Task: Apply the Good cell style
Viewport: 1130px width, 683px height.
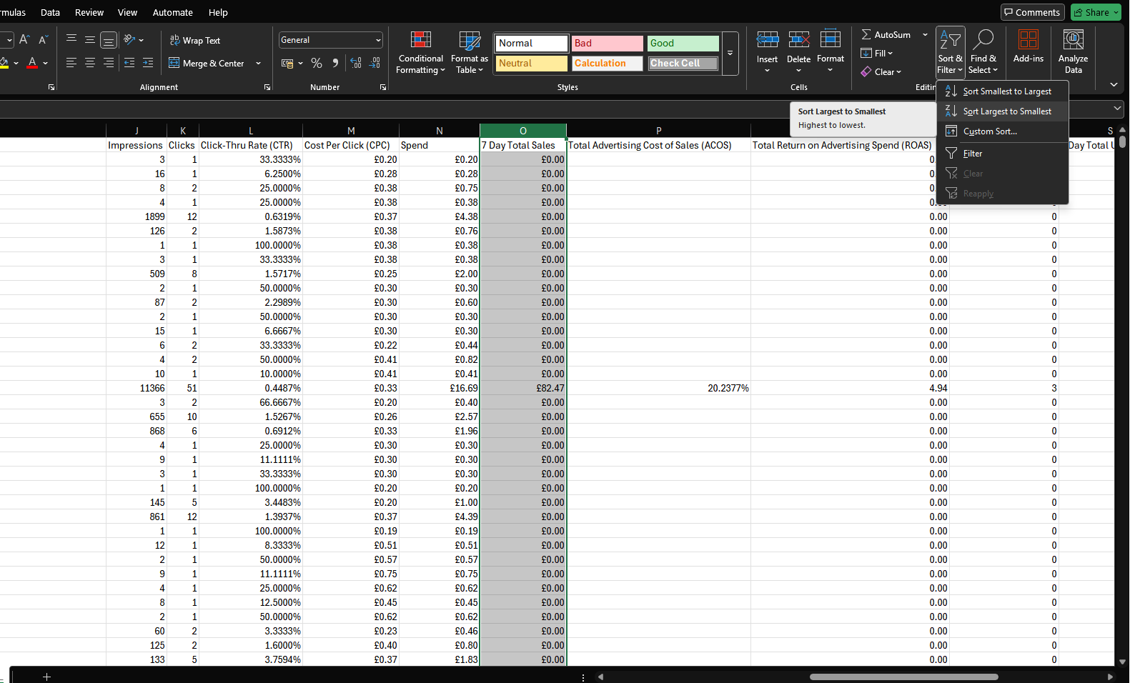Action: (683, 43)
